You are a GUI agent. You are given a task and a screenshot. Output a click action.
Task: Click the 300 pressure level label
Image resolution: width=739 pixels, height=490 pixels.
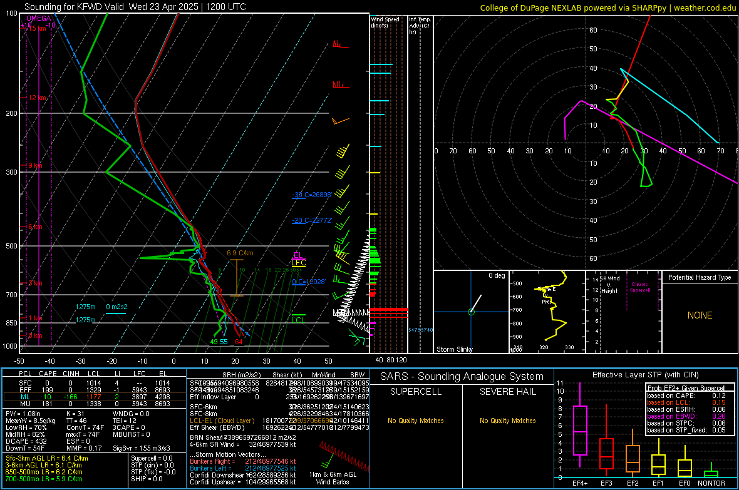coord(11,173)
